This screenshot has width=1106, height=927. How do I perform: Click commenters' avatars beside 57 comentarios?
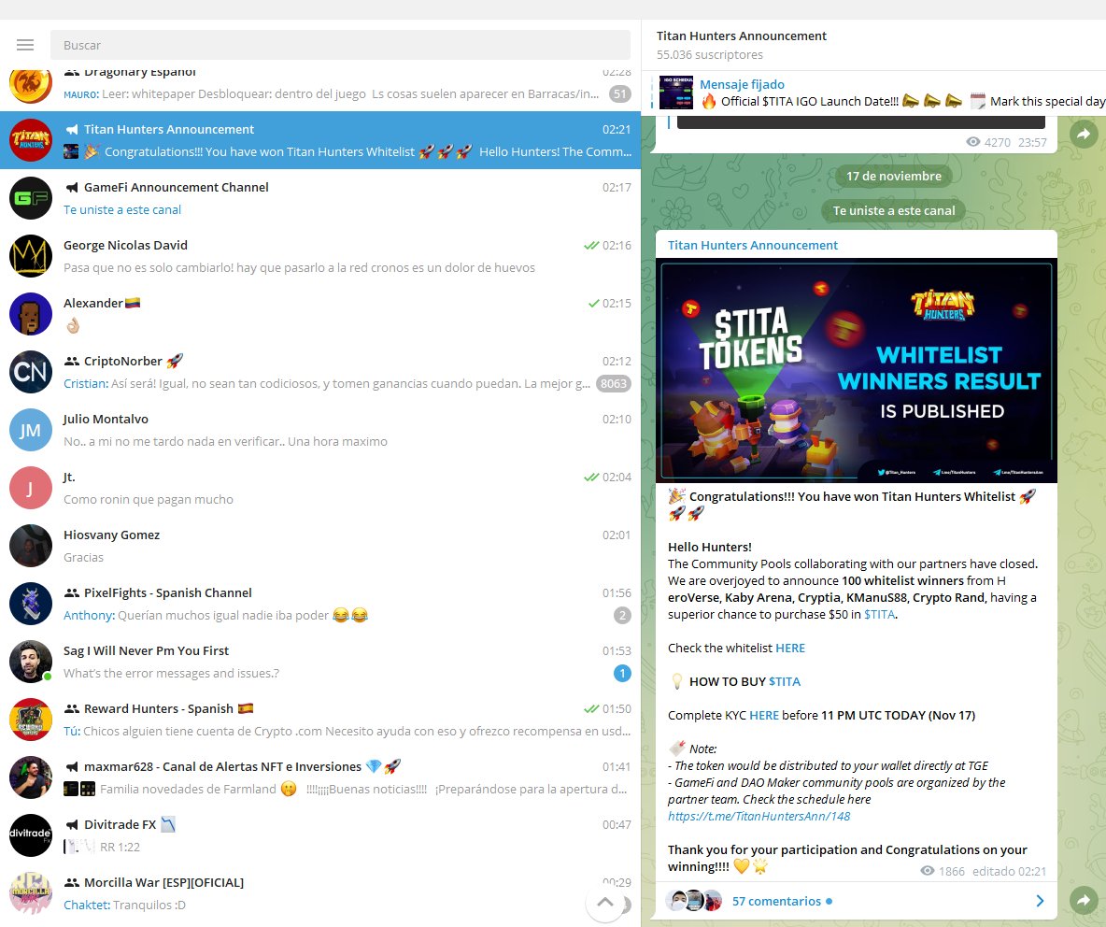point(694,900)
